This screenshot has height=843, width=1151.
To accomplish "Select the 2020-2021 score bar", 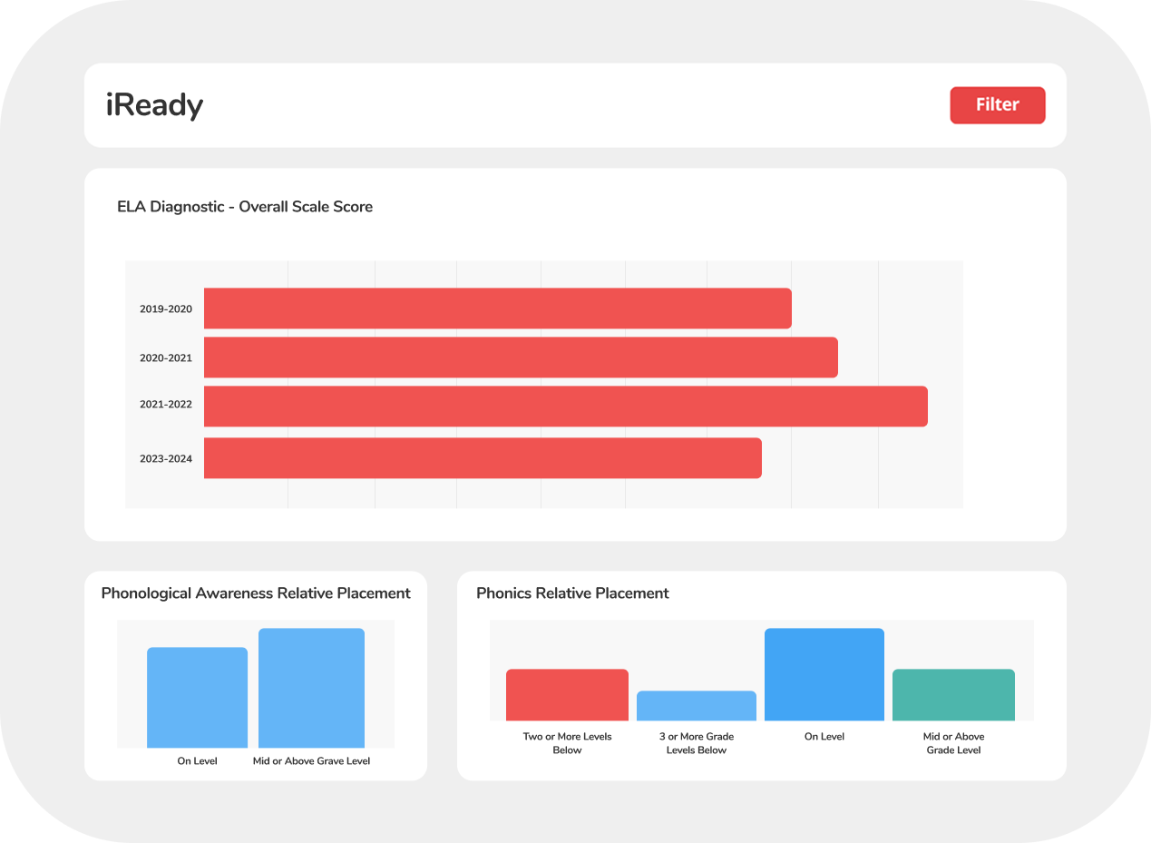I will pyautogui.click(x=520, y=358).
